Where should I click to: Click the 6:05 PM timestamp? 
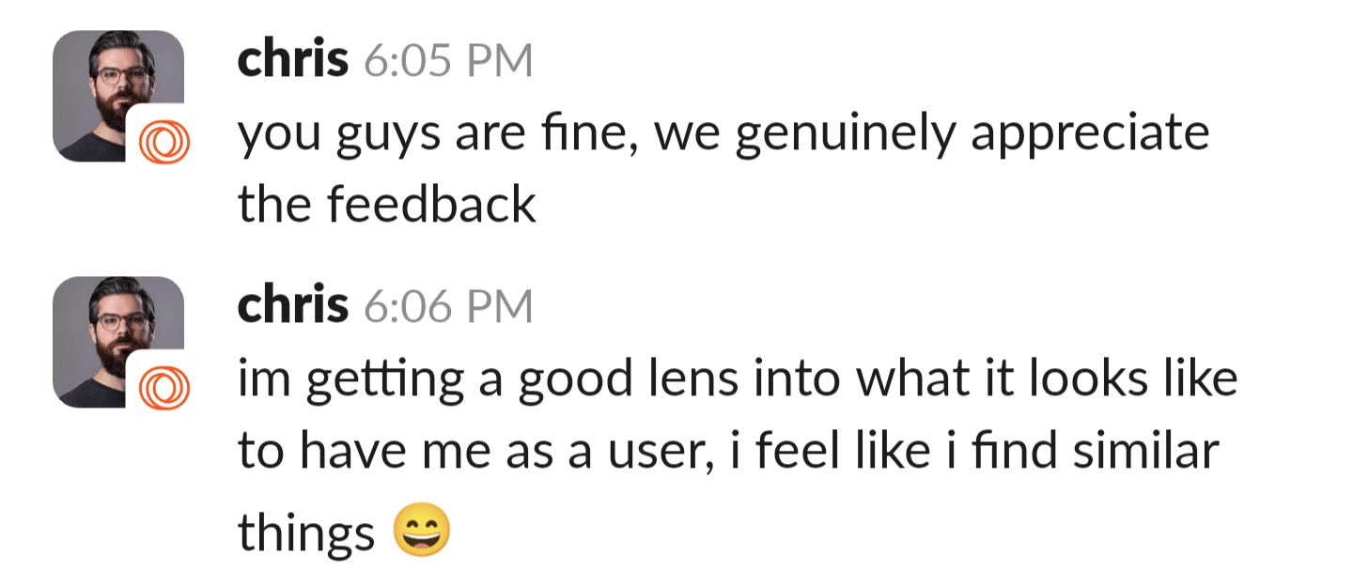click(447, 62)
